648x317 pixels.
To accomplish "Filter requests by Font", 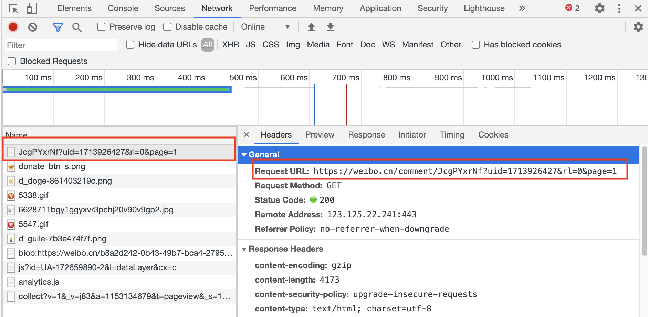I will point(345,45).
